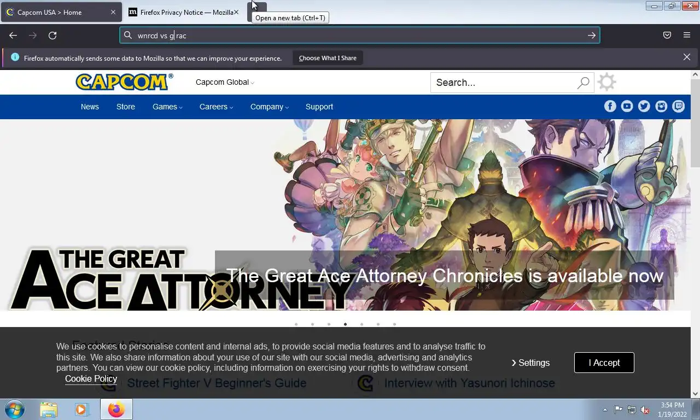700x420 pixels.
Task: Go back using the browser back arrow
Action: (x=13, y=36)
